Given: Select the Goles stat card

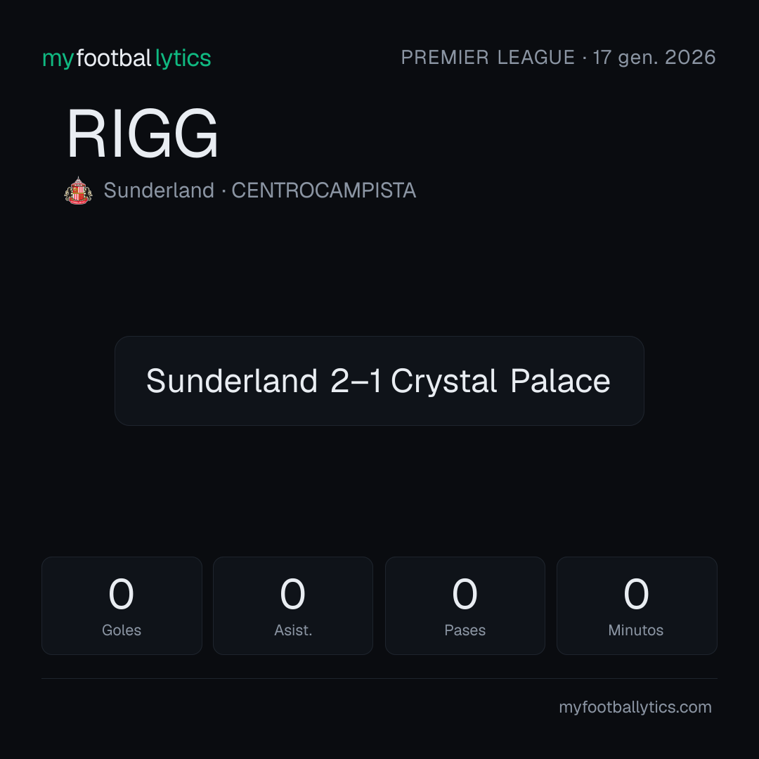Looking at the screenshot, I should (x=122, y=606).
